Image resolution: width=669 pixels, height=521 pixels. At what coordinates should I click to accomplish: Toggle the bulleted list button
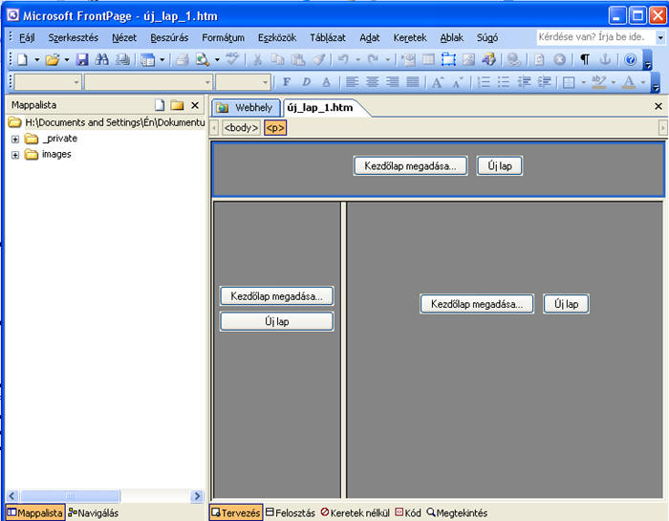[504, 82]
